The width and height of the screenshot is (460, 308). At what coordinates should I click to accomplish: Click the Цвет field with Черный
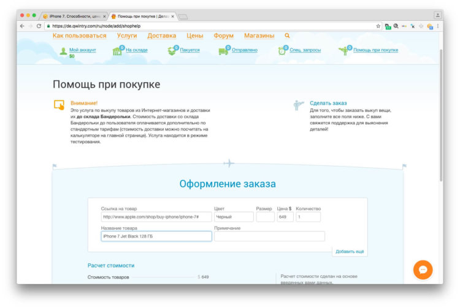tap(234, 217)
